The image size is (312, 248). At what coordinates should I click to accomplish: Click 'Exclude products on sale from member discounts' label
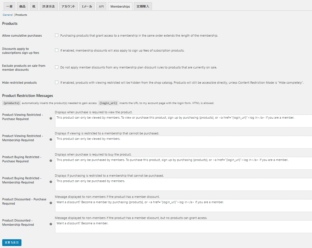click(x=24, y=68)
